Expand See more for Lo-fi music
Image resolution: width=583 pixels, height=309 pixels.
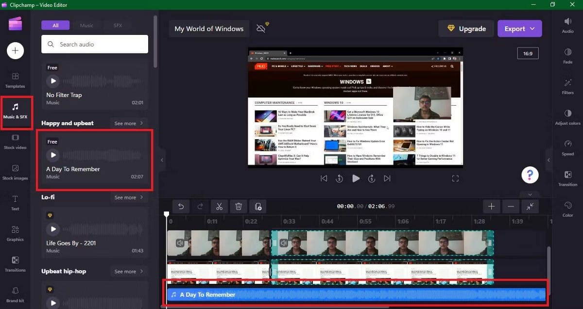pos(128,197)
